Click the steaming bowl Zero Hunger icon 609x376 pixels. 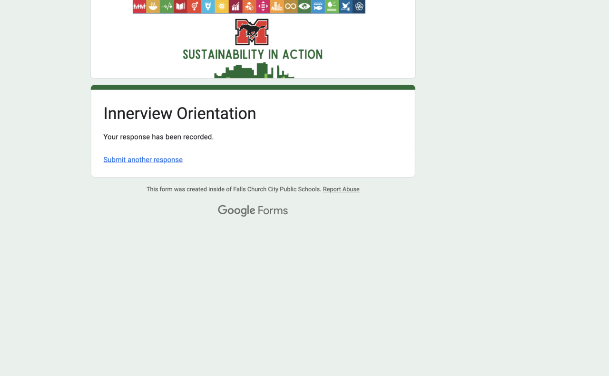153,7
